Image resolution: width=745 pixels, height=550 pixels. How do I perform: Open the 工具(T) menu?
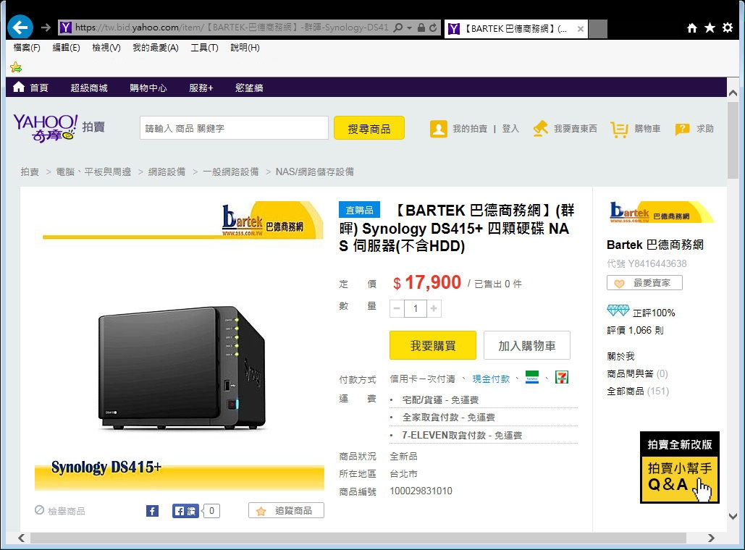pyautogui.click(x=204, y=48)
